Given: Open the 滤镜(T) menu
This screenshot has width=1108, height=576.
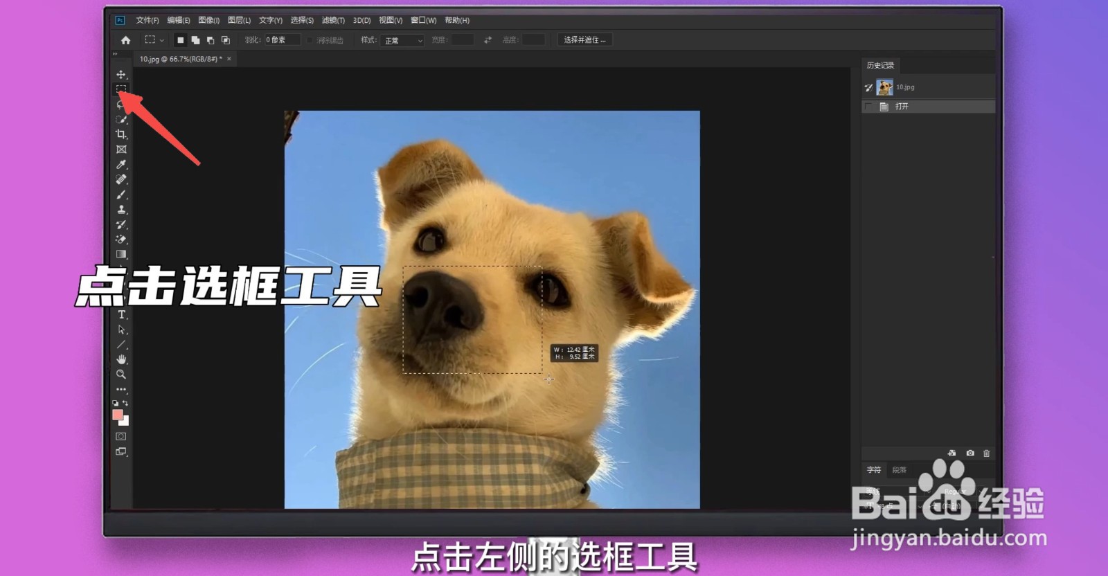Looking at the screenshot, I should coord(333,21).
